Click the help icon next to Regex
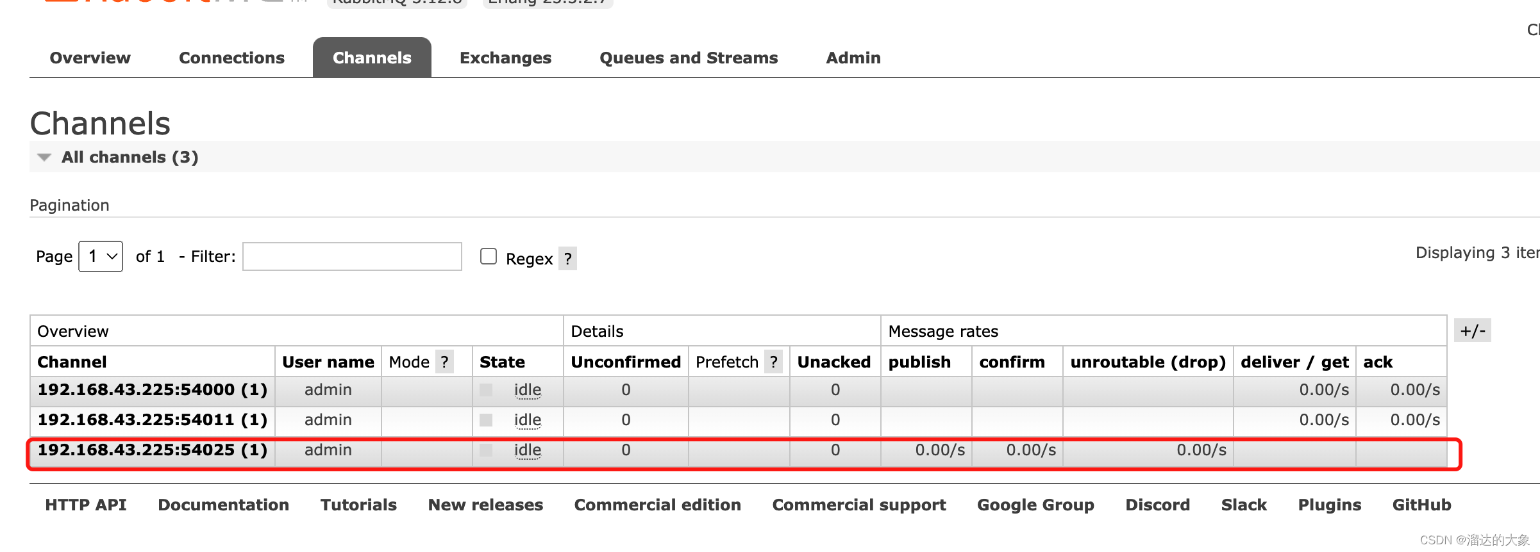1540x552 pixels. pos(567,259)
